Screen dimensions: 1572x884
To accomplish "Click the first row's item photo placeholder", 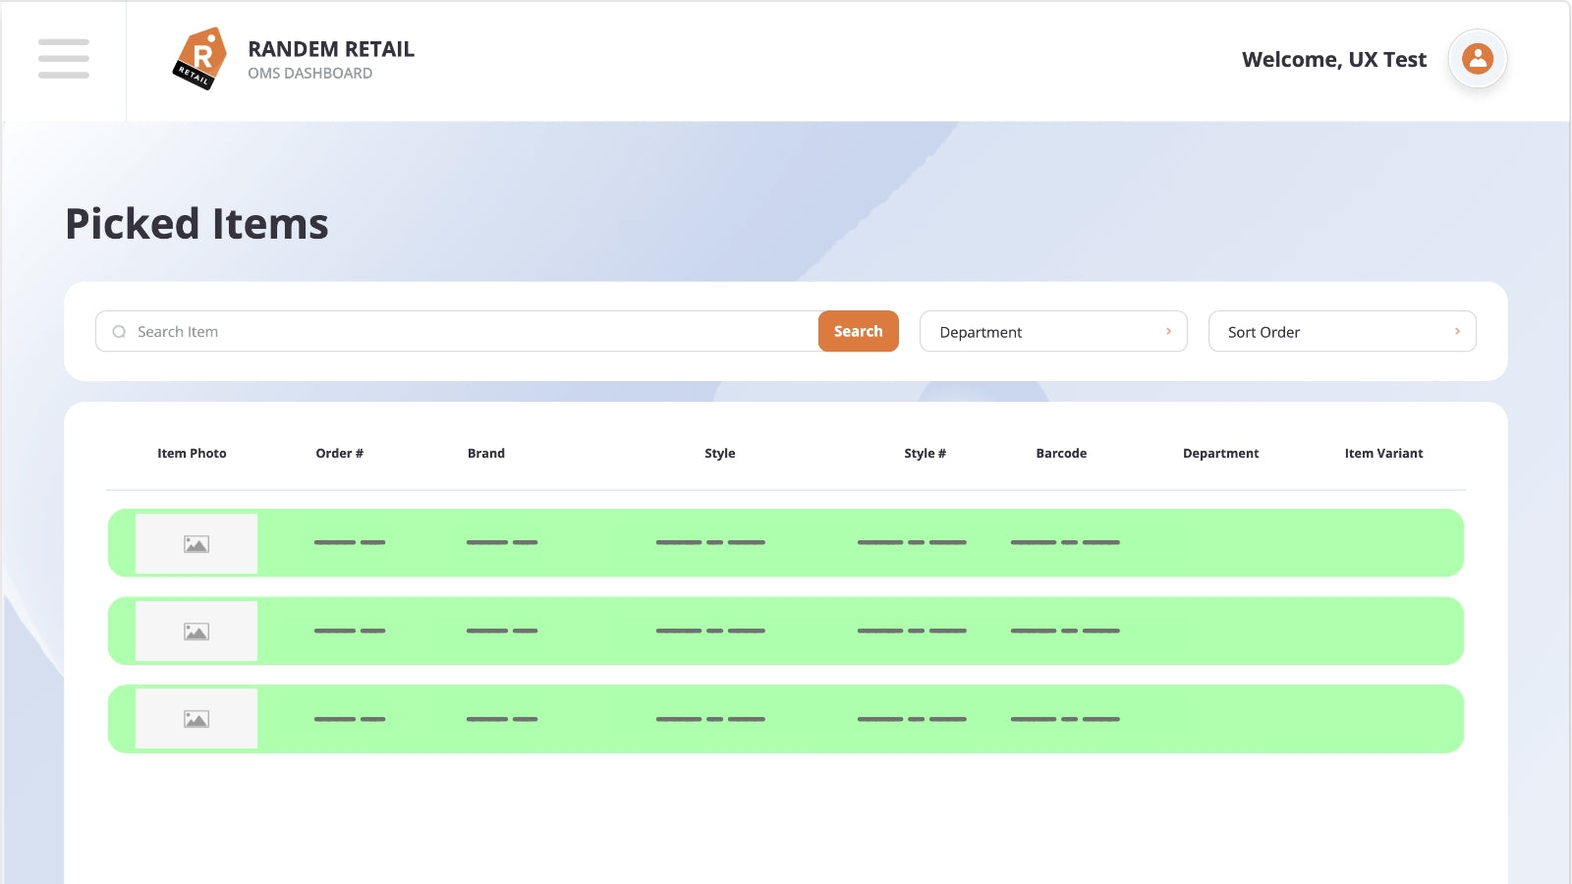I will click(x=196, y=543).
